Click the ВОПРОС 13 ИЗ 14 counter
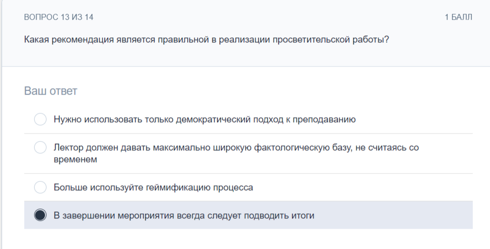 pyautogui.click(x=59, y=17)
